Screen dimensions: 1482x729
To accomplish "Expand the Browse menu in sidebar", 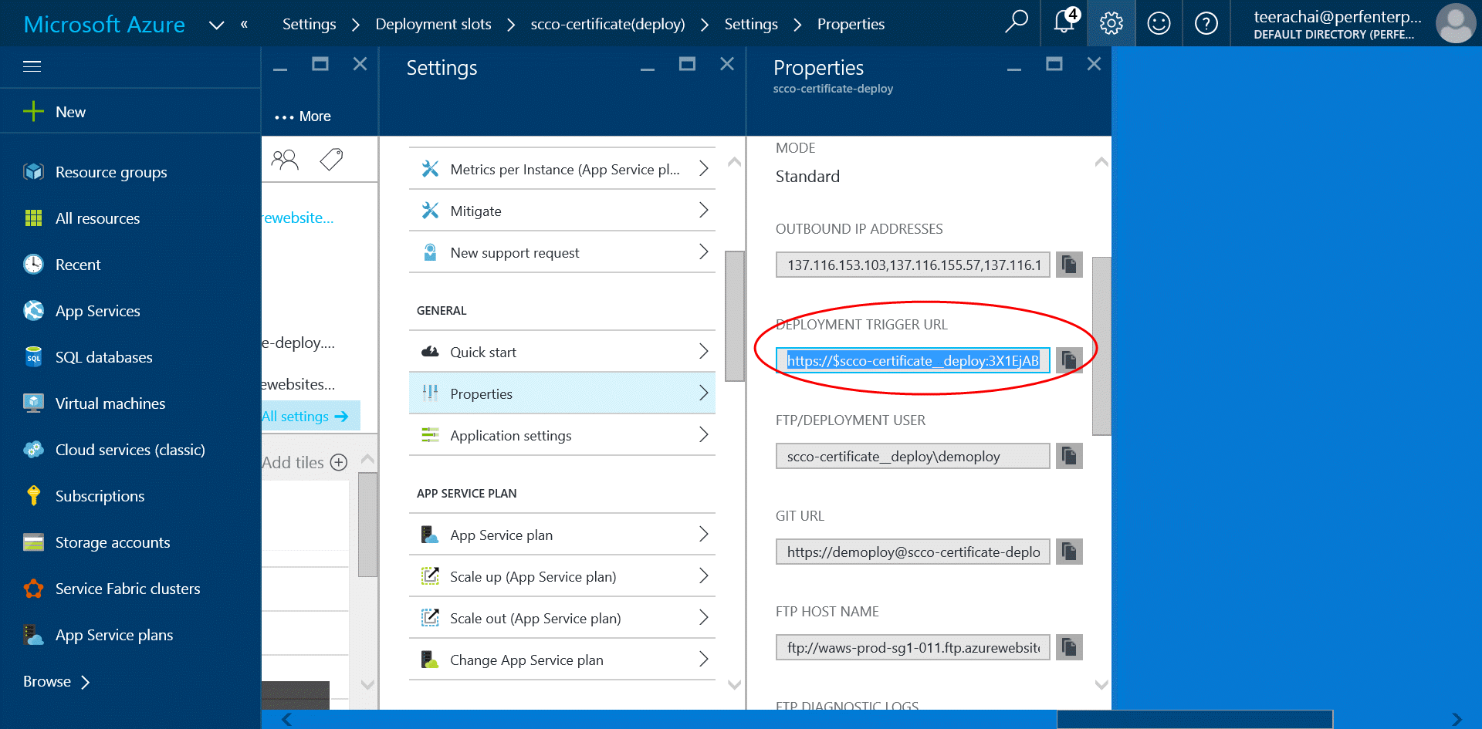I will point(56,682).
